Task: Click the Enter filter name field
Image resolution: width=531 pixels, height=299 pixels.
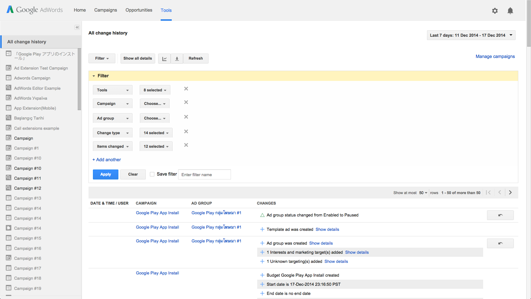Action: (x=204, y=174)
